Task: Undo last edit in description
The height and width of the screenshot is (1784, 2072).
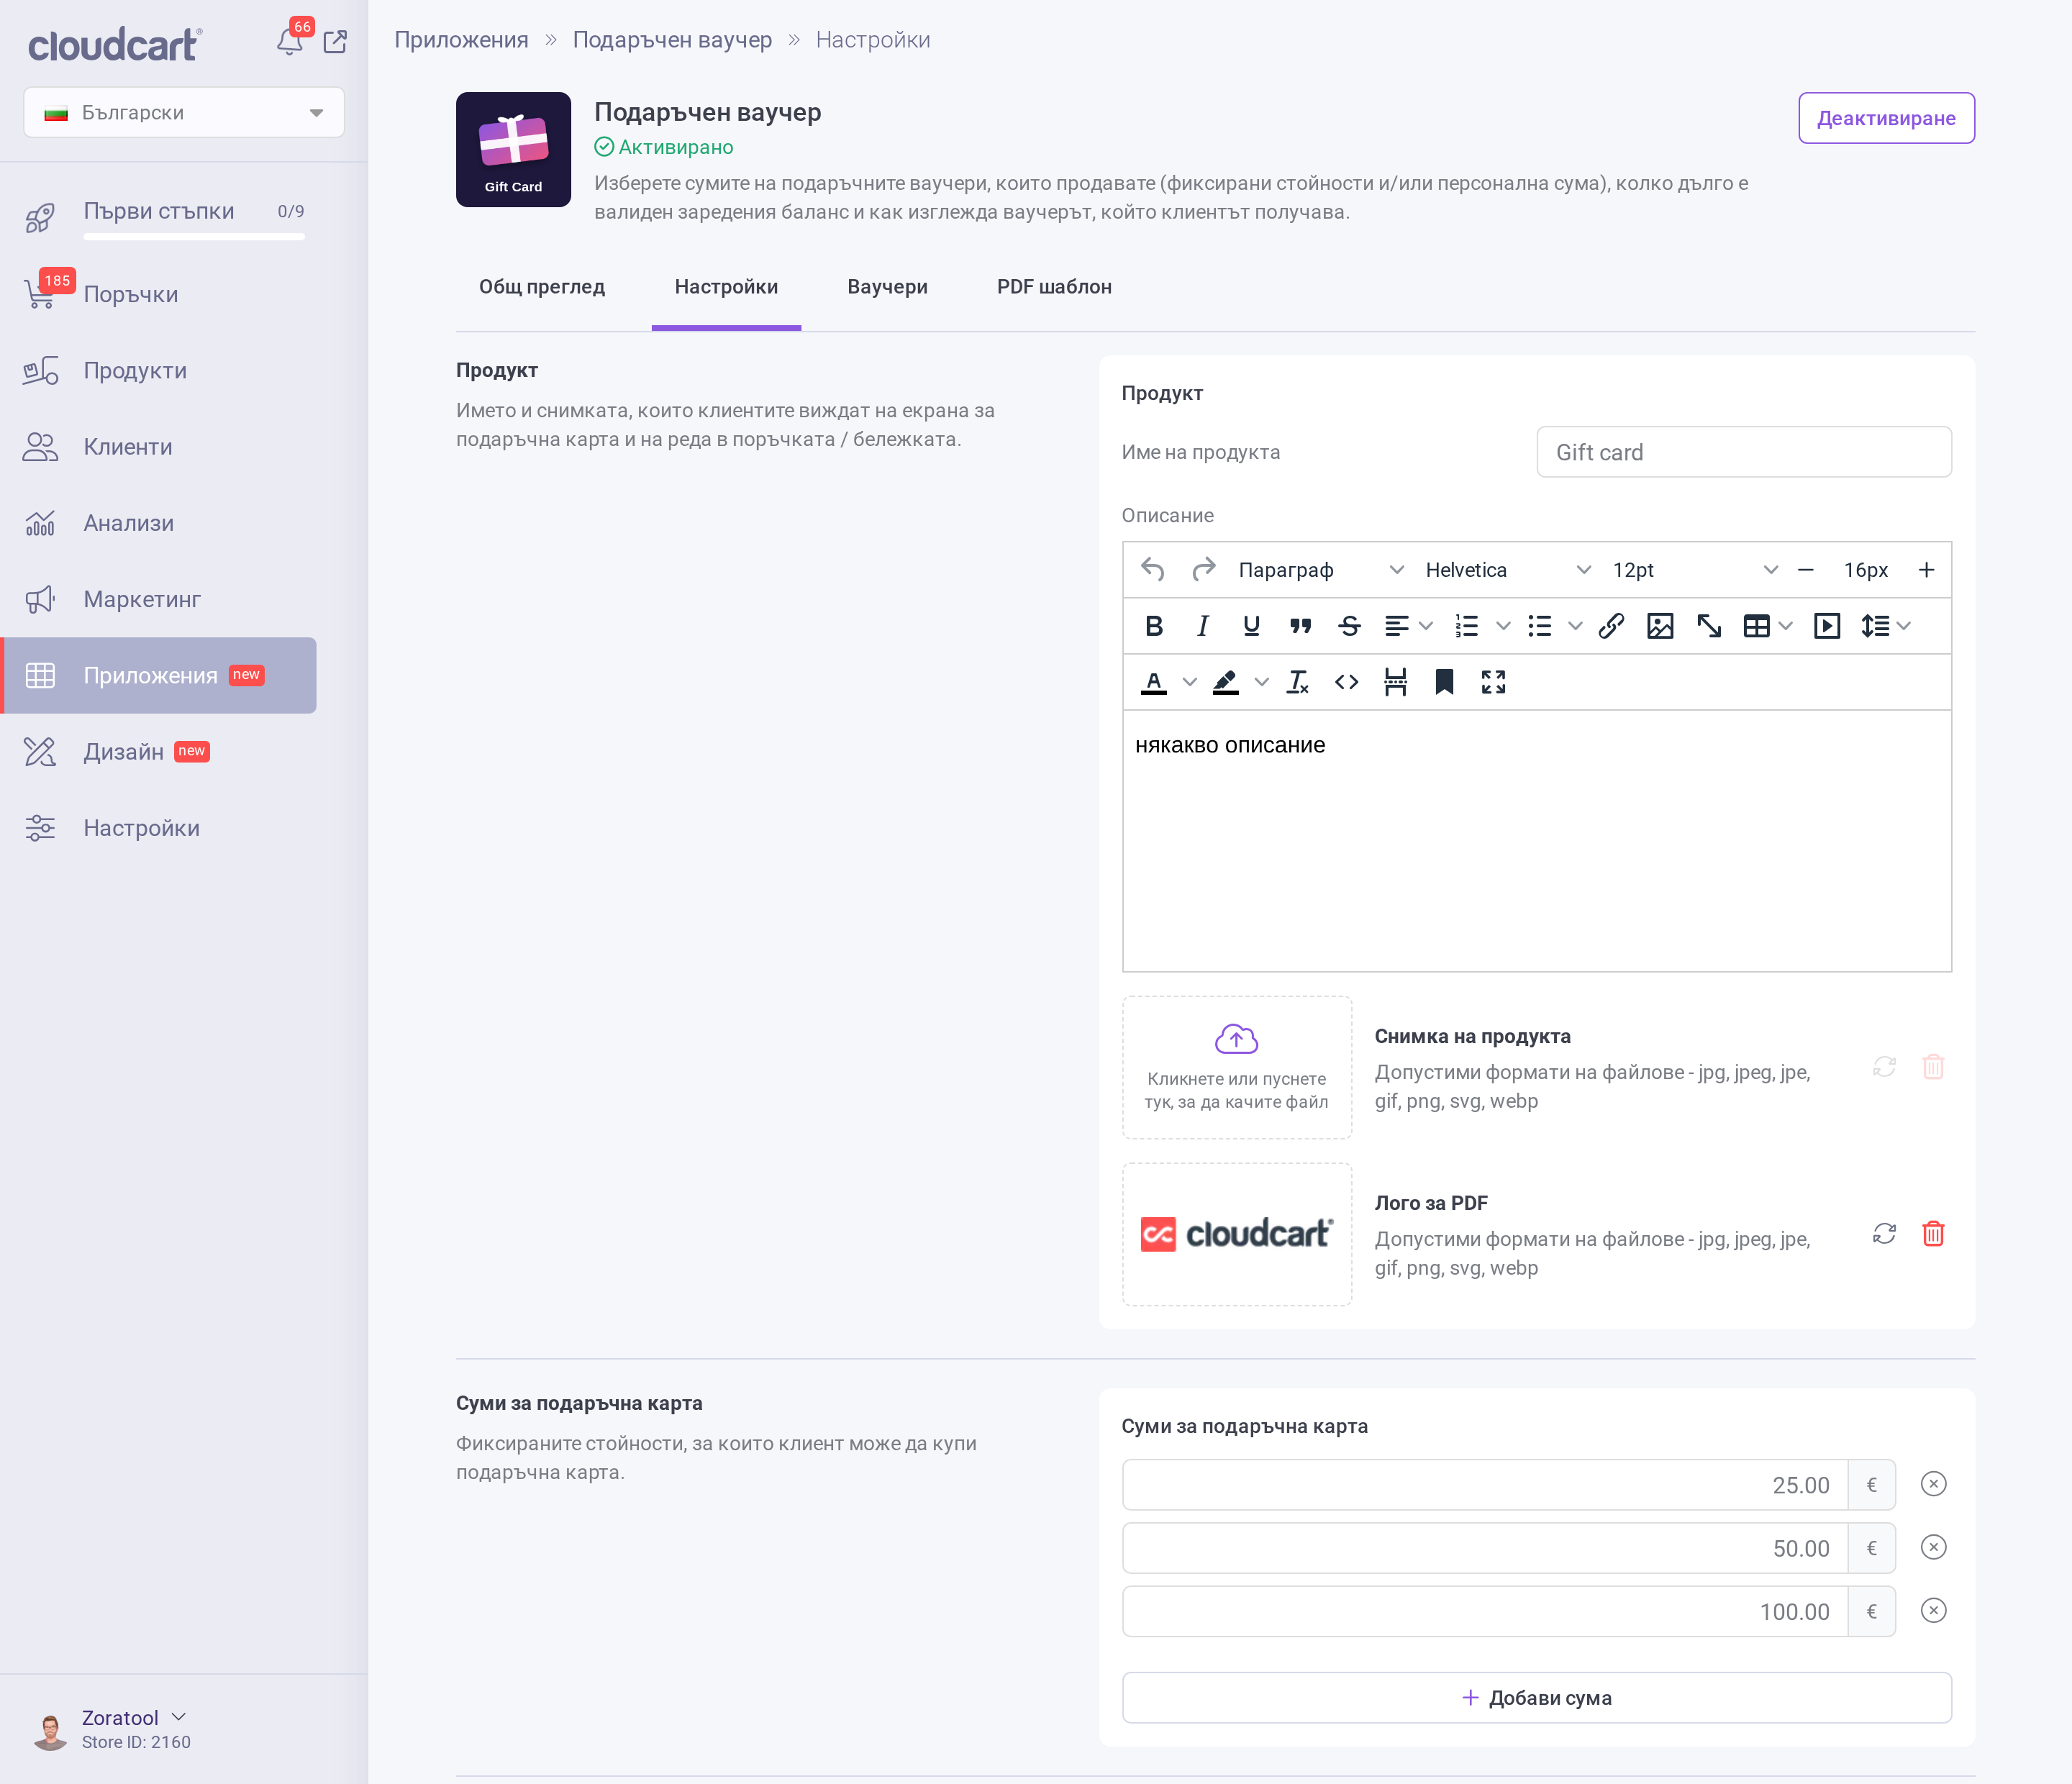Action: 1153,570
